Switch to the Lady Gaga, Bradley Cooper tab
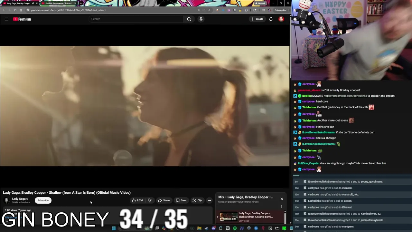 pos(19,3)
